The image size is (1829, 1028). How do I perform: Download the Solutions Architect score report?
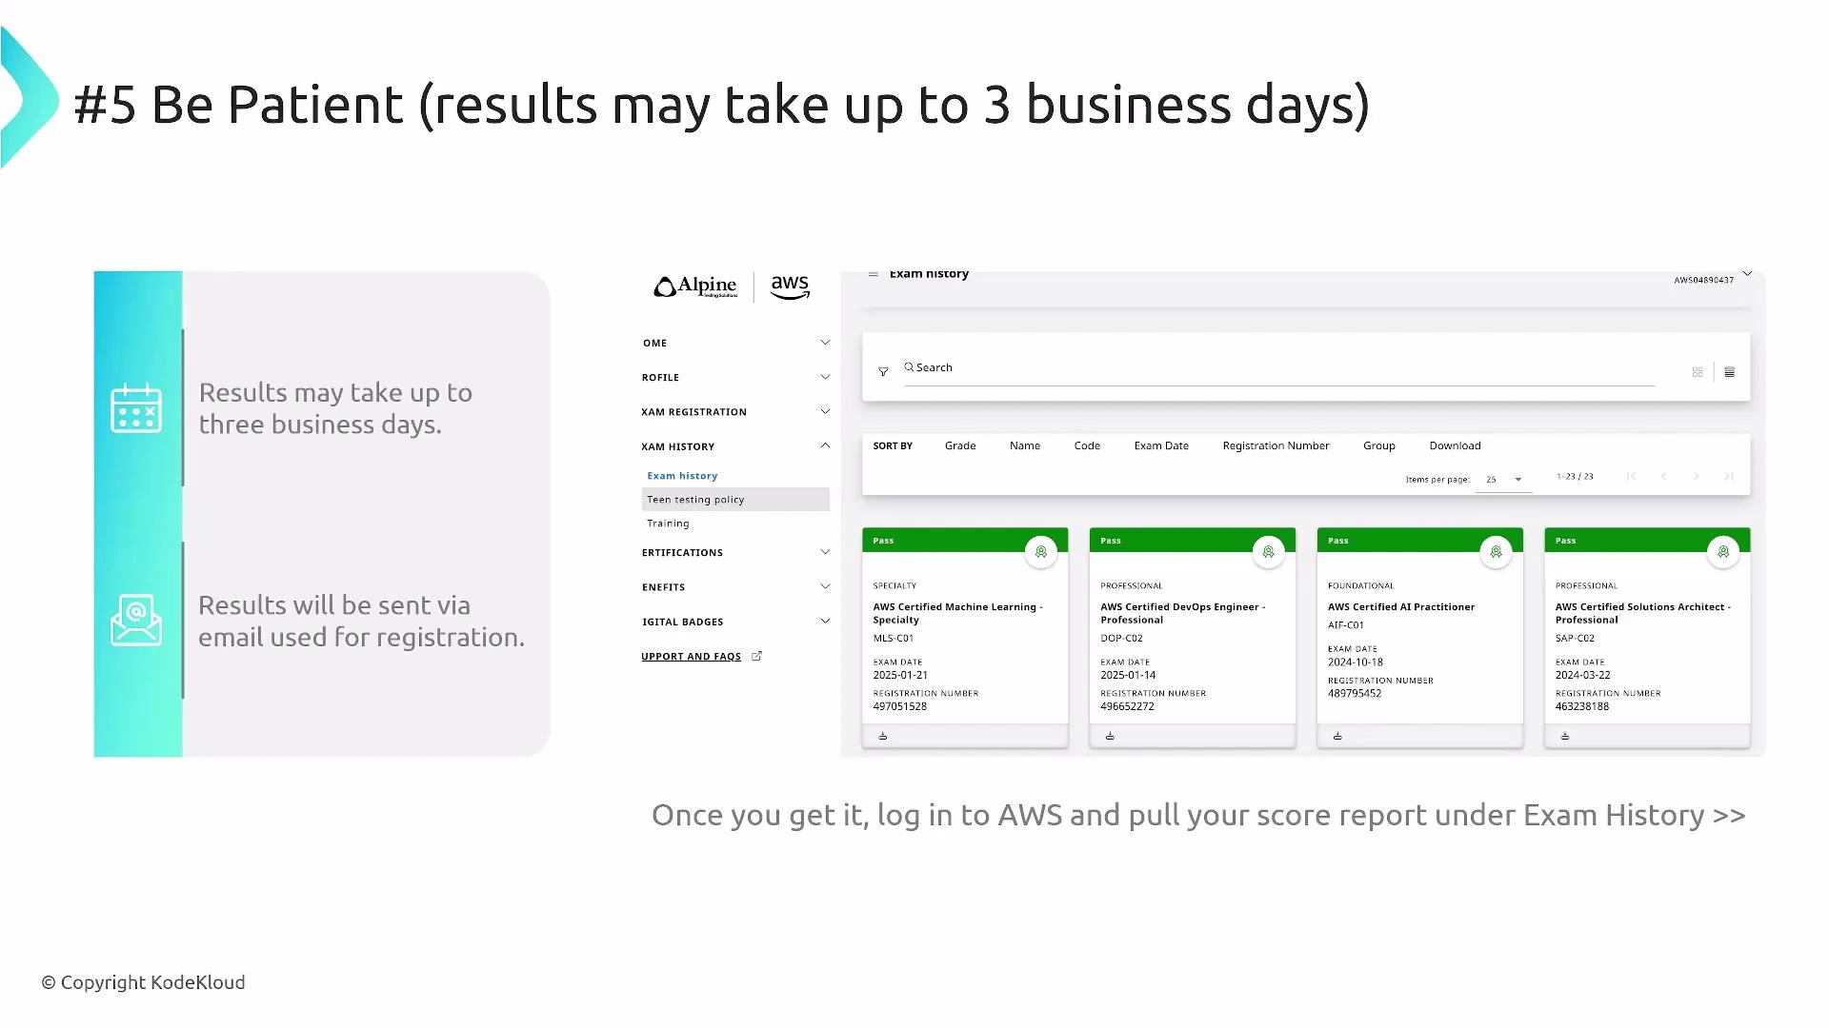1565,735
